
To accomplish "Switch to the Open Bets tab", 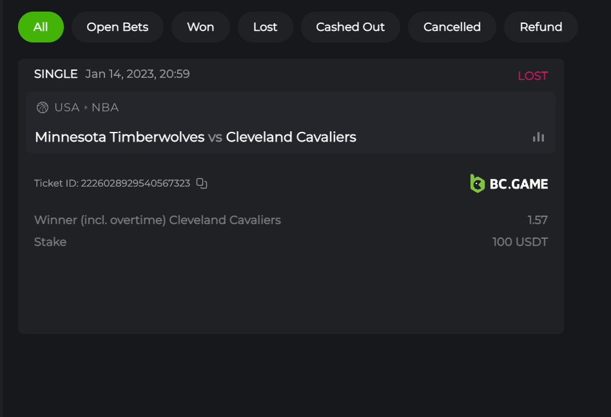I will [x=117, y=27].
